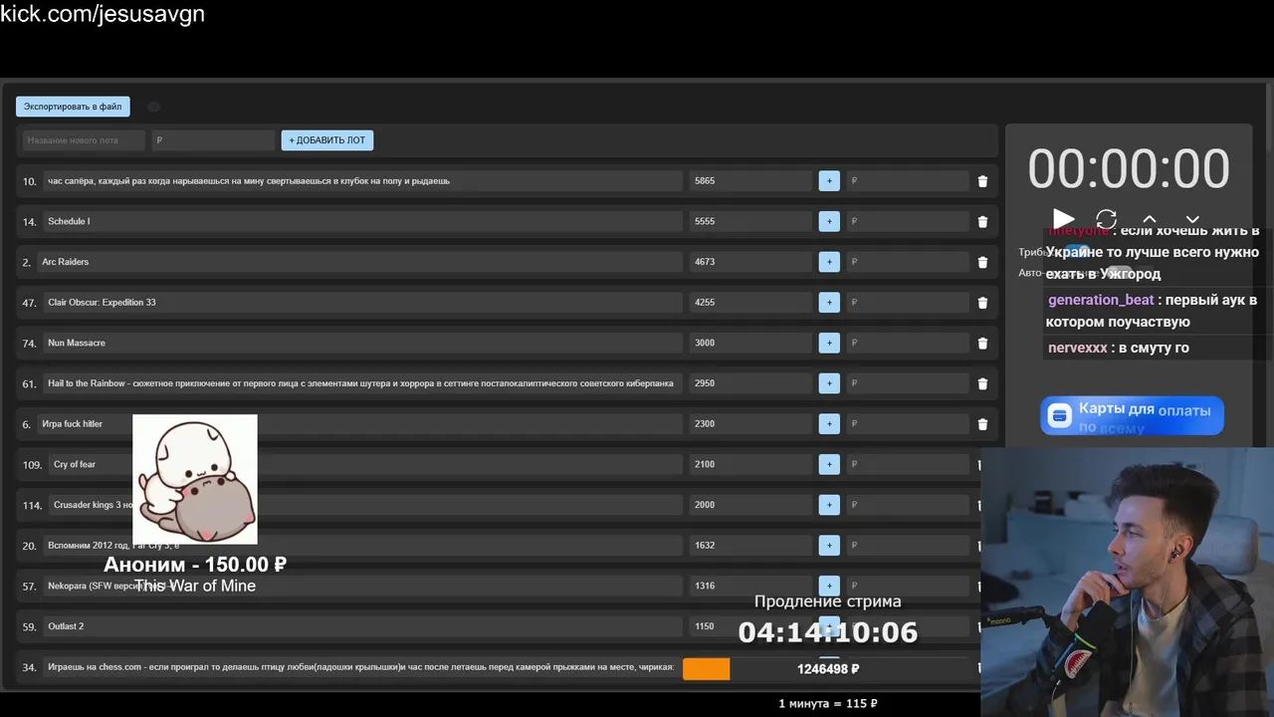Image resolution: width=1274 pixels, height=717 pixels.
Task: Plus button on Clair Obscur row
Action: (829, 303)
